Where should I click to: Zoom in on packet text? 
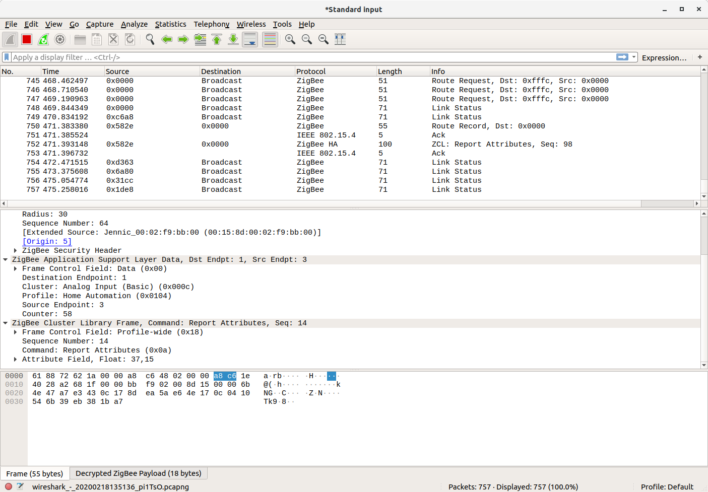pos(290,39)
